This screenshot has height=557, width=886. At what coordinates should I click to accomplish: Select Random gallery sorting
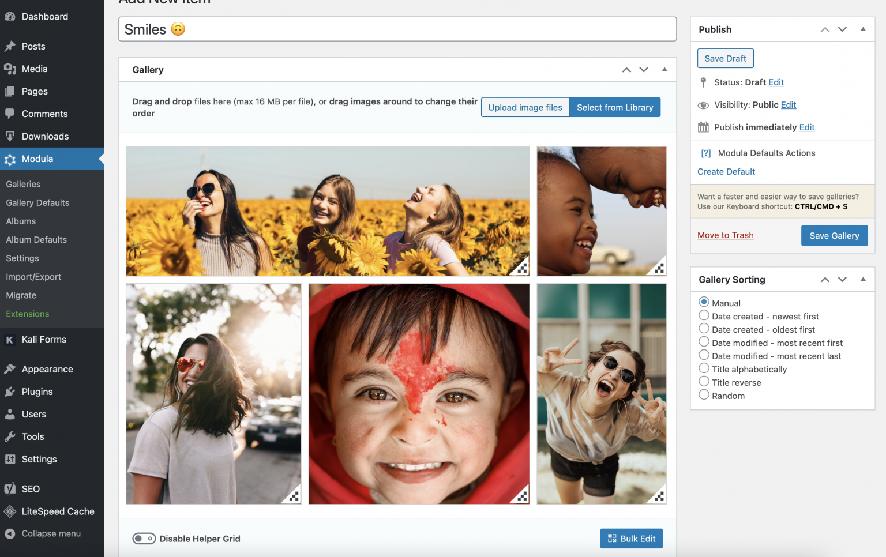tap(704, 394)
